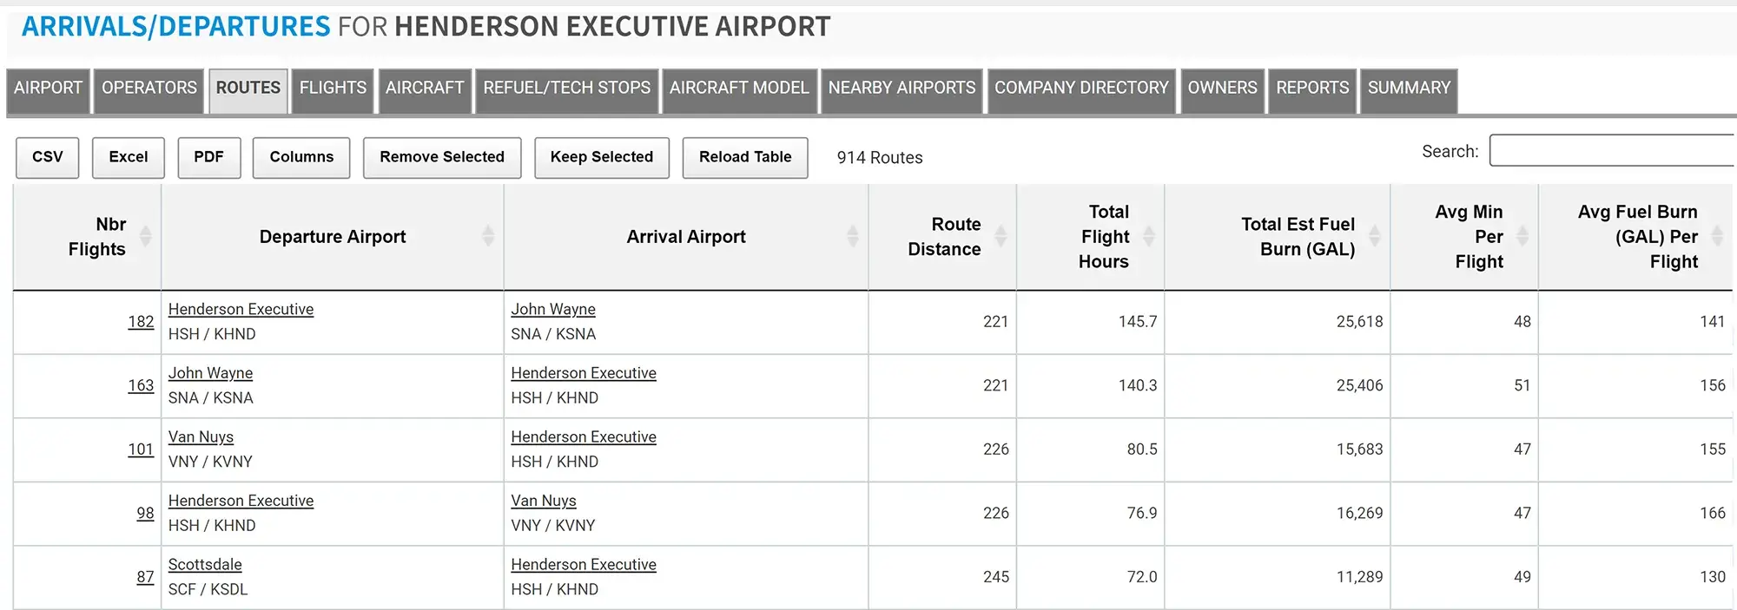Focus the Search input field
Image resolution: width=1737 pixels, height=610 pixels.
click(1611, 151)
